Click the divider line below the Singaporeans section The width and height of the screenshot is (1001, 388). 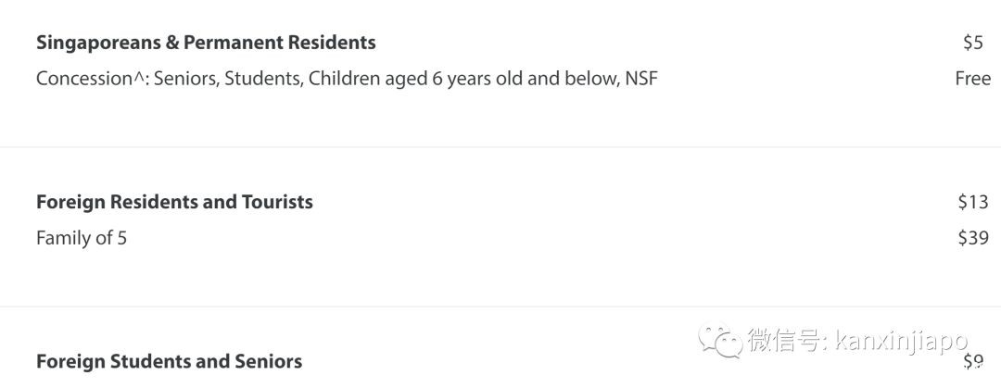point(500,147)
